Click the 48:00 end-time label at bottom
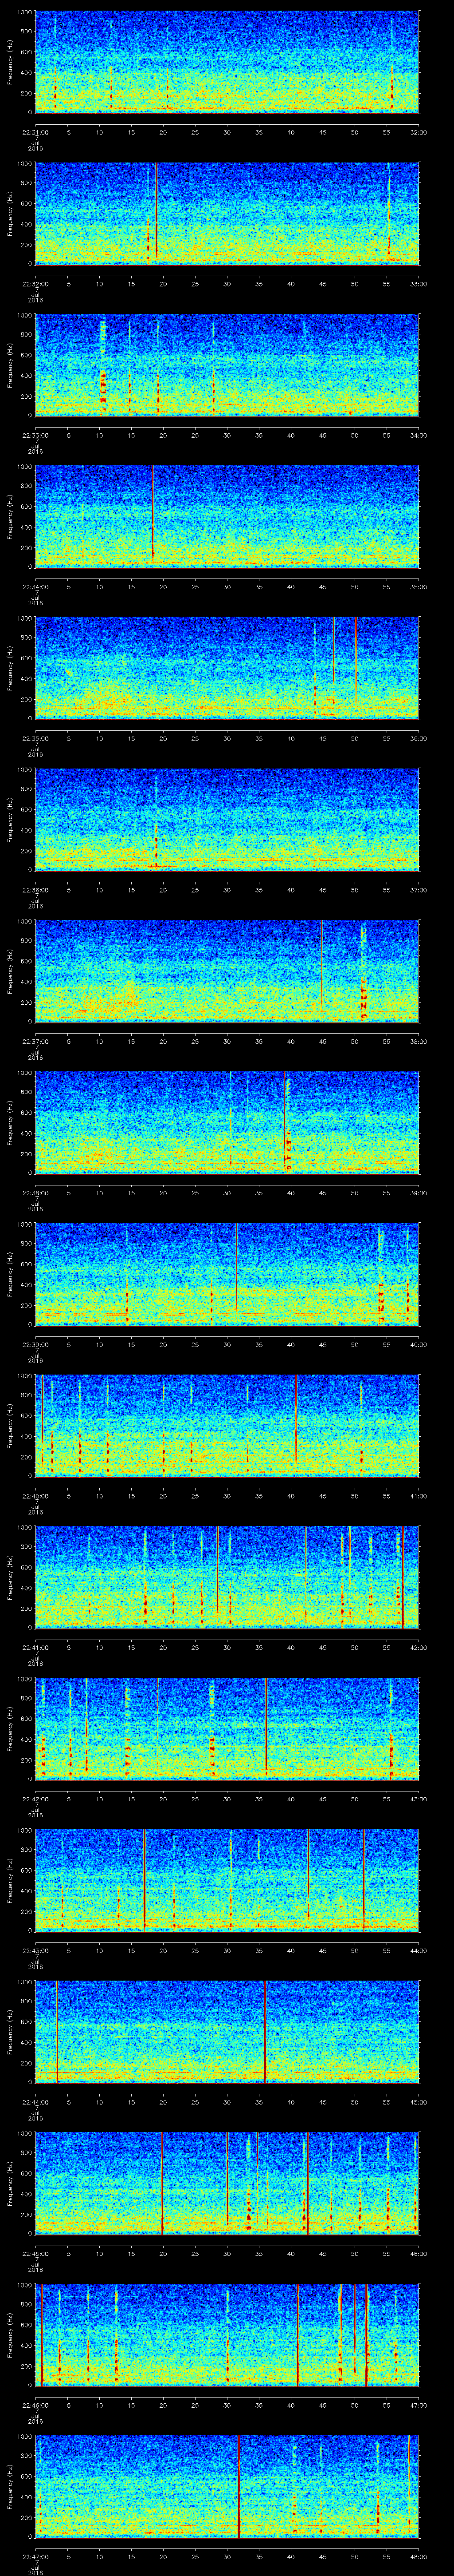Image resolution: width=454 pixels, height=2576 pixels. (418, 2556)
